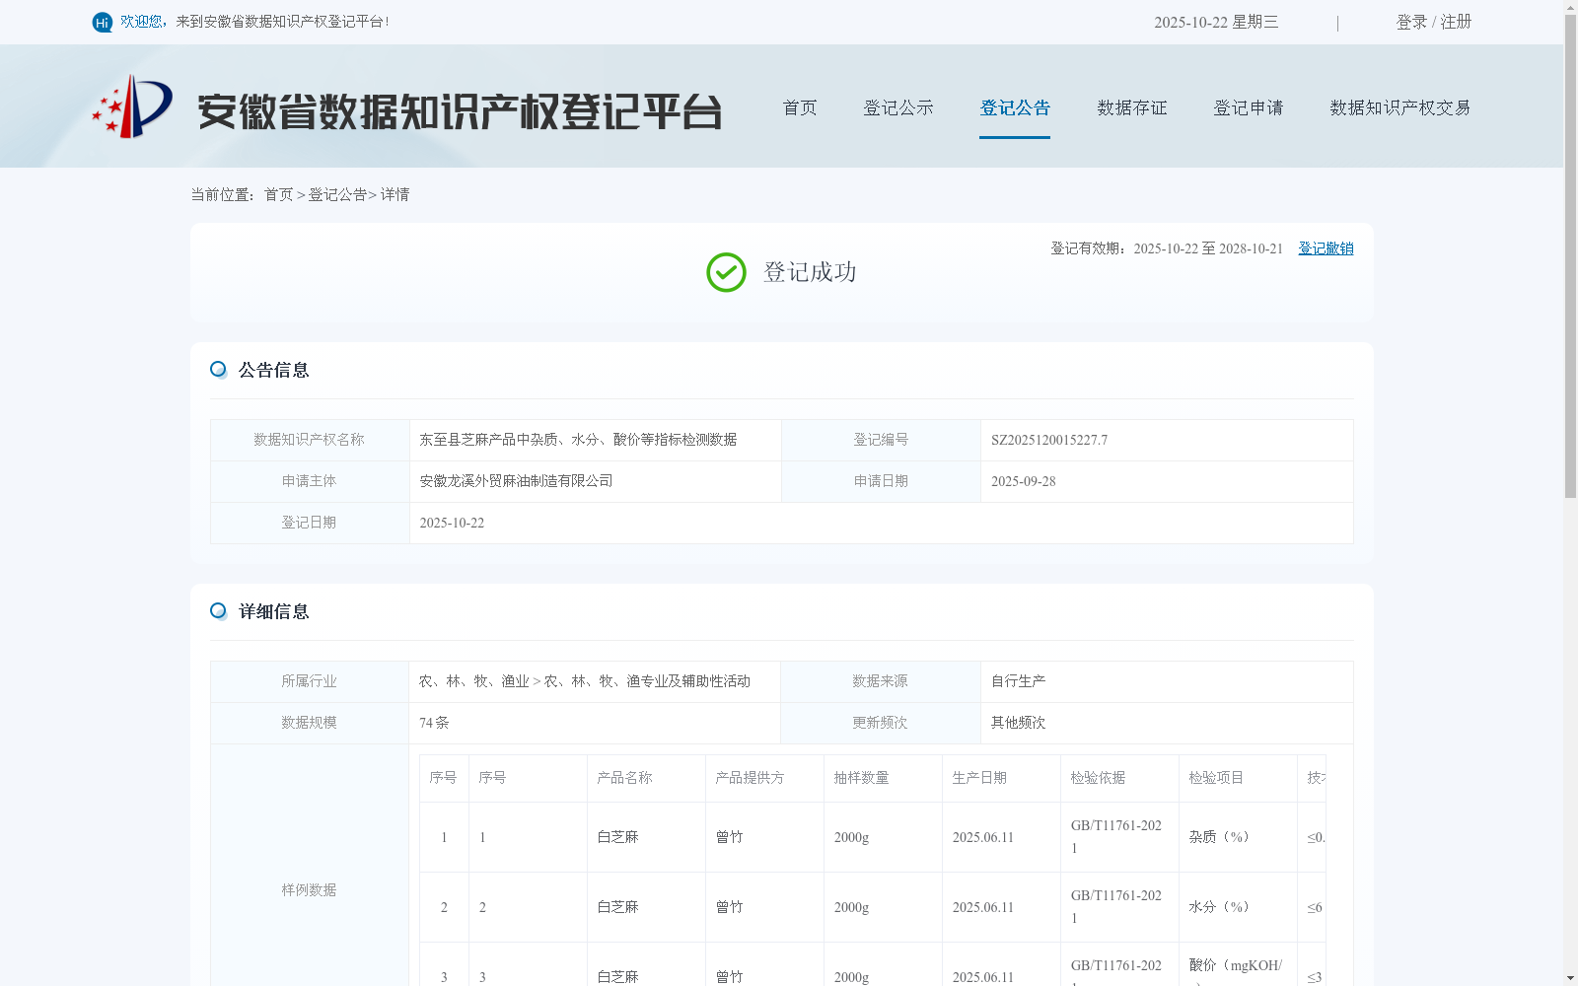Click the applicant 安徽龙溪外贸麻油制造有限公司
Viewport: 1578px width, 986px height.
[x=516, y=481]
